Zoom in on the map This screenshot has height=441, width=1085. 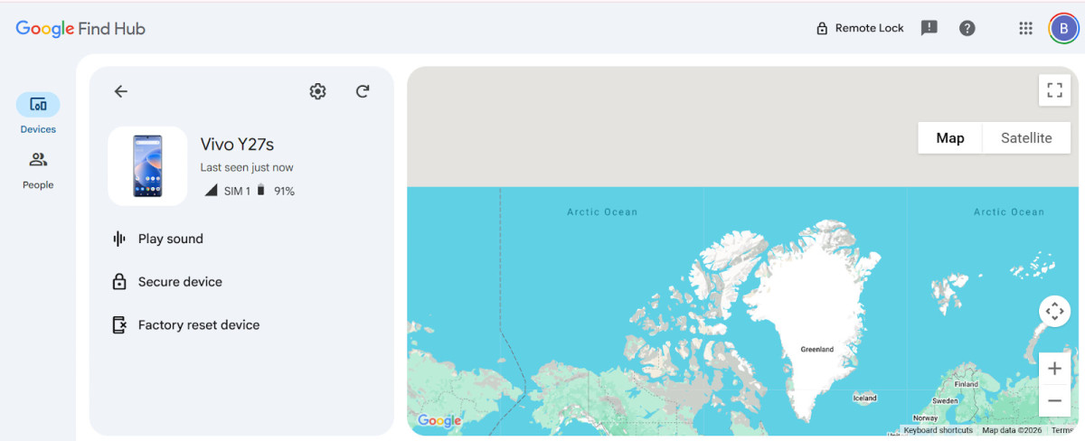click(x=1054, y=369)
